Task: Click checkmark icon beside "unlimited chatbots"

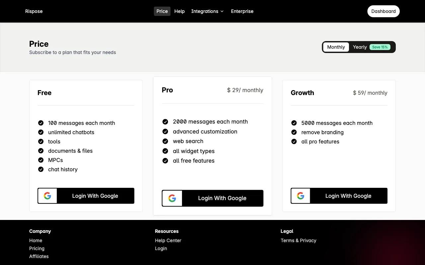Action: point(41,132)
